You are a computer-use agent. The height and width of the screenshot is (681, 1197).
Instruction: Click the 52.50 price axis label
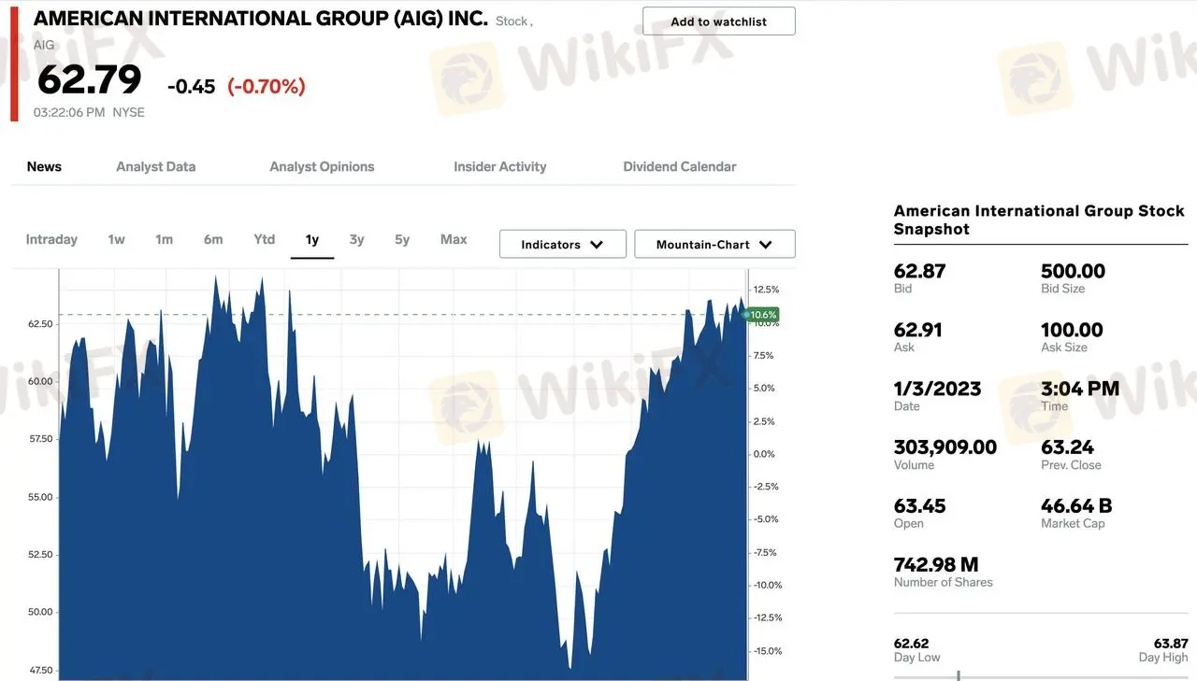coord(39,555)
